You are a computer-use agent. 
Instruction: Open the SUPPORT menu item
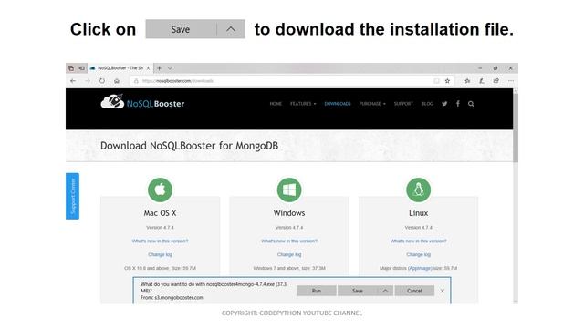(403, 104)
